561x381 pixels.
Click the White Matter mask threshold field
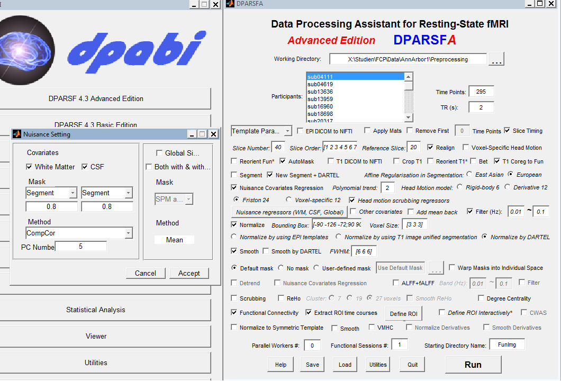[51, 207]
